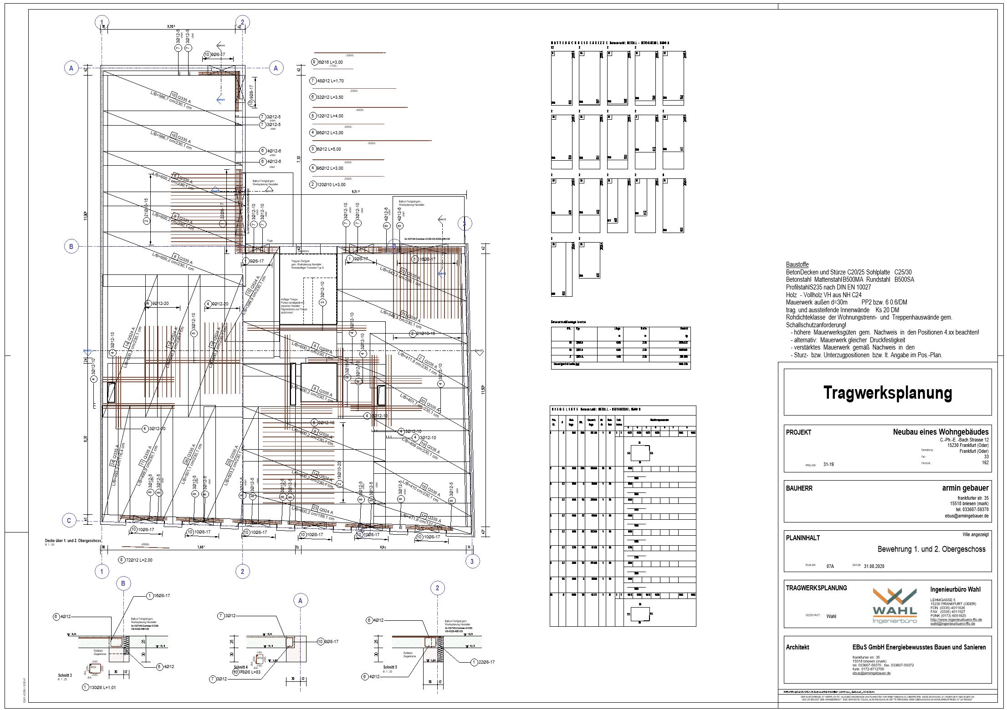The image size is (1007, 710).
Task: Click the Schnitt 3 section label
Action: tap(65, 675)
